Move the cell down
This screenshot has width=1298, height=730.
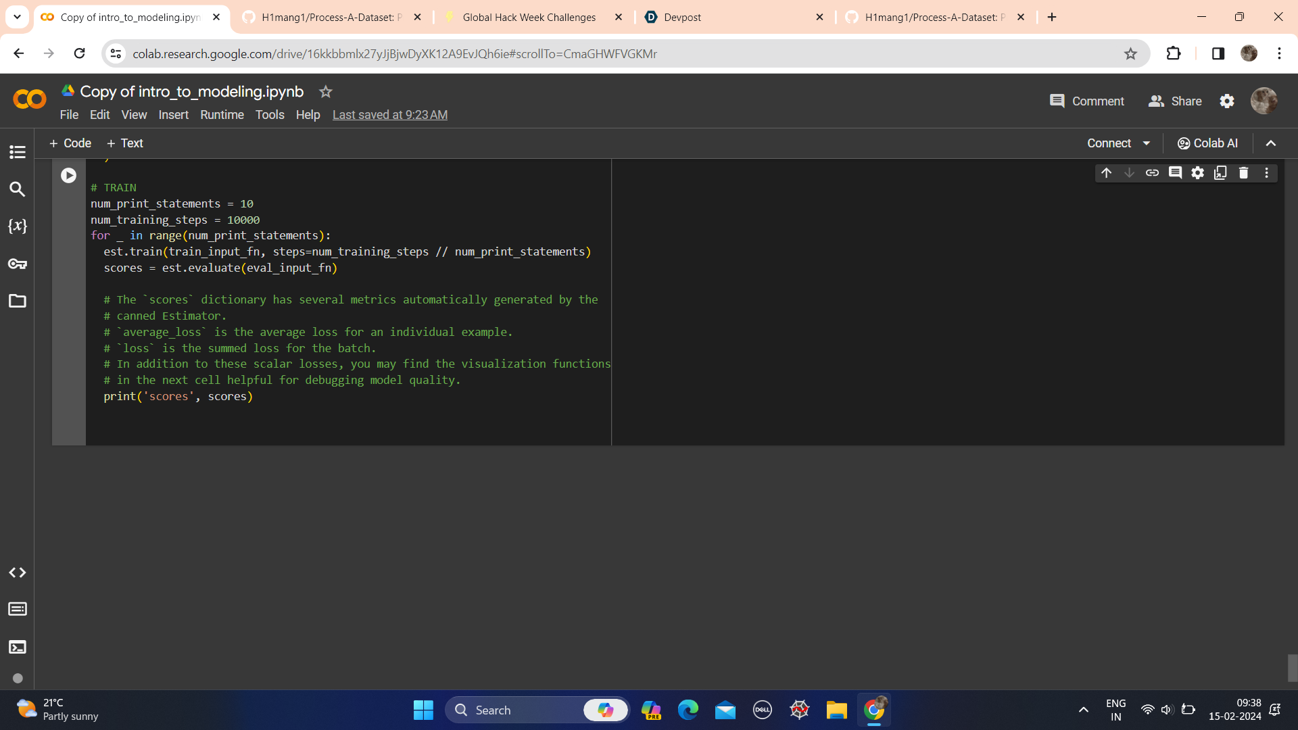(x=1129, y=173)
